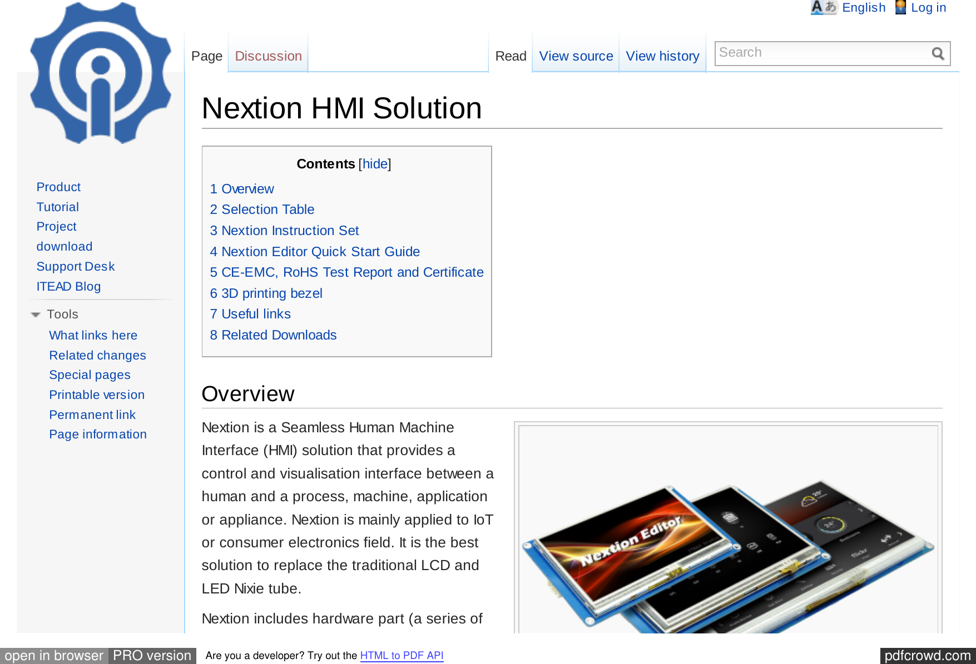Jump to 8 Related Downloads
976x664 pixels.
(x=273, y=335)
